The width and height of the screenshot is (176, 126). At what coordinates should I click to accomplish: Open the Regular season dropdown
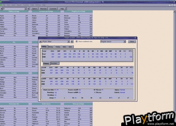[113, 42]
